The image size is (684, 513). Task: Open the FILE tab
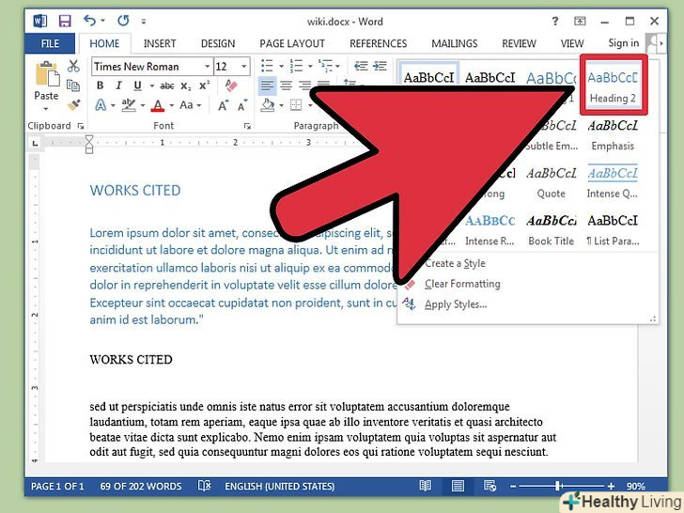pos(50,43)
